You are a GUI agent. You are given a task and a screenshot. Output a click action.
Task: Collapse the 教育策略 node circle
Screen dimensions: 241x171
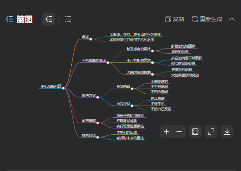click(98, 123)
